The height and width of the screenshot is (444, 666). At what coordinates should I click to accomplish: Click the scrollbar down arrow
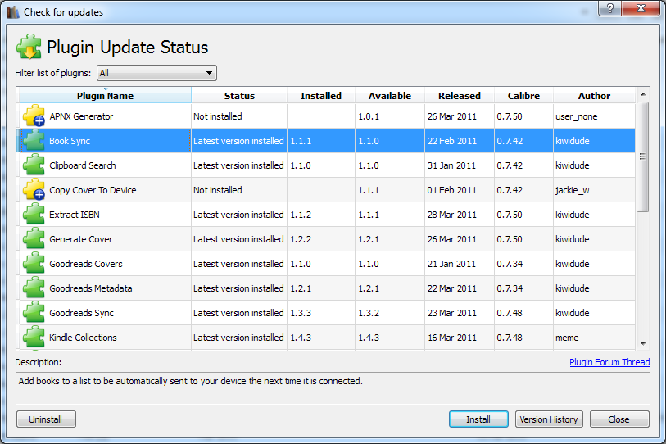[643, 344]
